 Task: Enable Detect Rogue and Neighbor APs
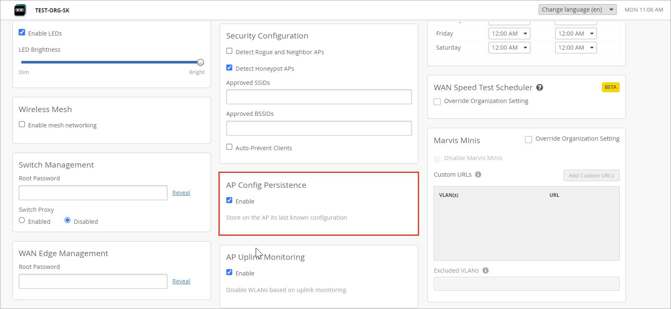click(229, 51)
